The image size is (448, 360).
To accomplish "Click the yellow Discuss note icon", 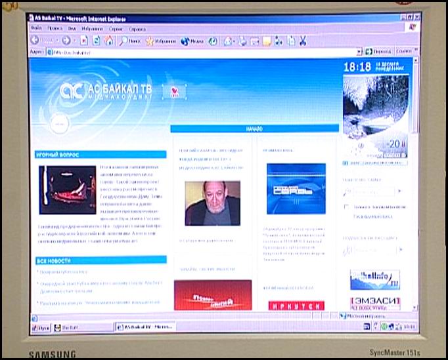I will [267, 42].
